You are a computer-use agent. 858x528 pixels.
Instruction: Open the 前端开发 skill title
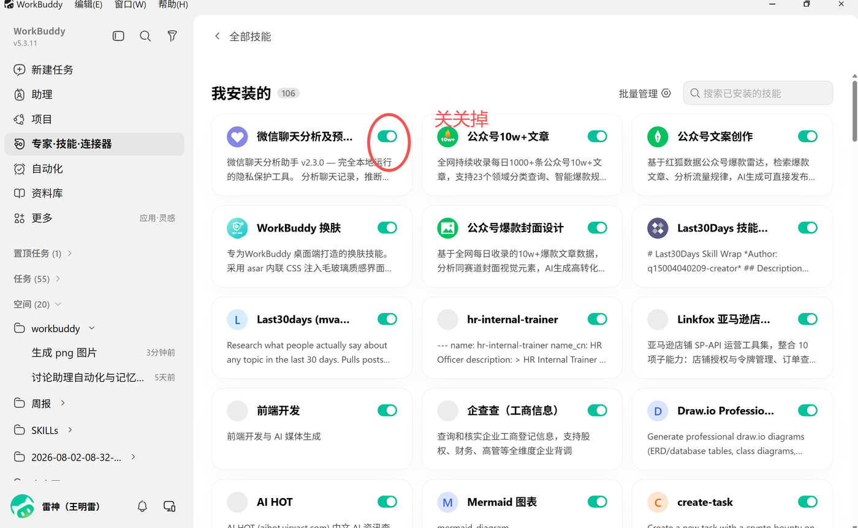278,410
